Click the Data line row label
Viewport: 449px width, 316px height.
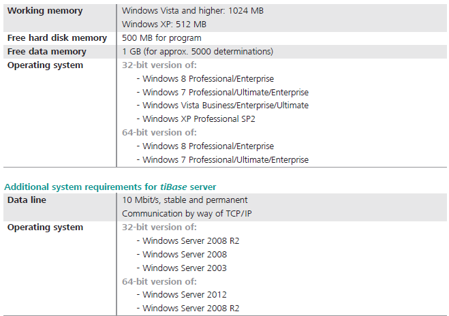[27, 200]
